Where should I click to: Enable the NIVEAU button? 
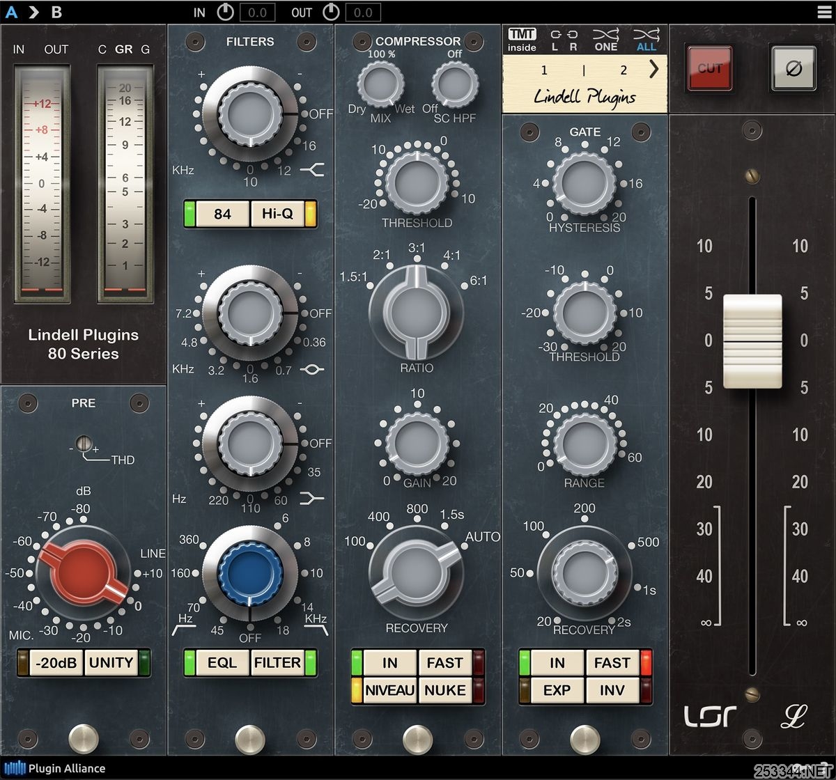coord(390,690)
